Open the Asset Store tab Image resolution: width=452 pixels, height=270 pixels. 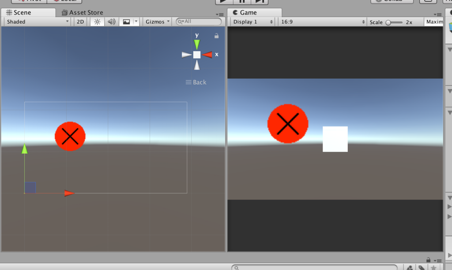point(83,12)
